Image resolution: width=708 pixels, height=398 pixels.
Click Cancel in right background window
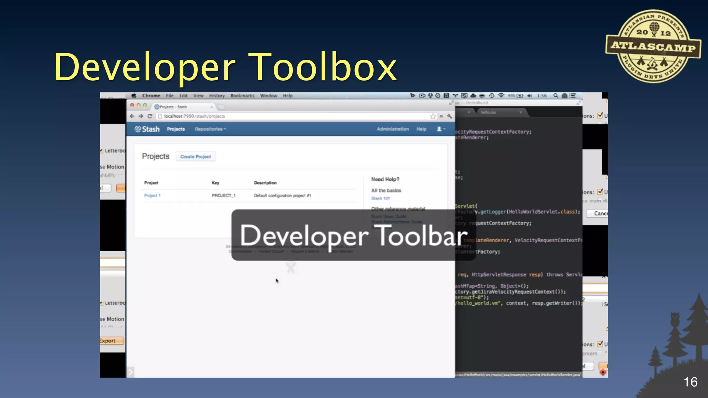pyautogui.click(x=597, y=214)
